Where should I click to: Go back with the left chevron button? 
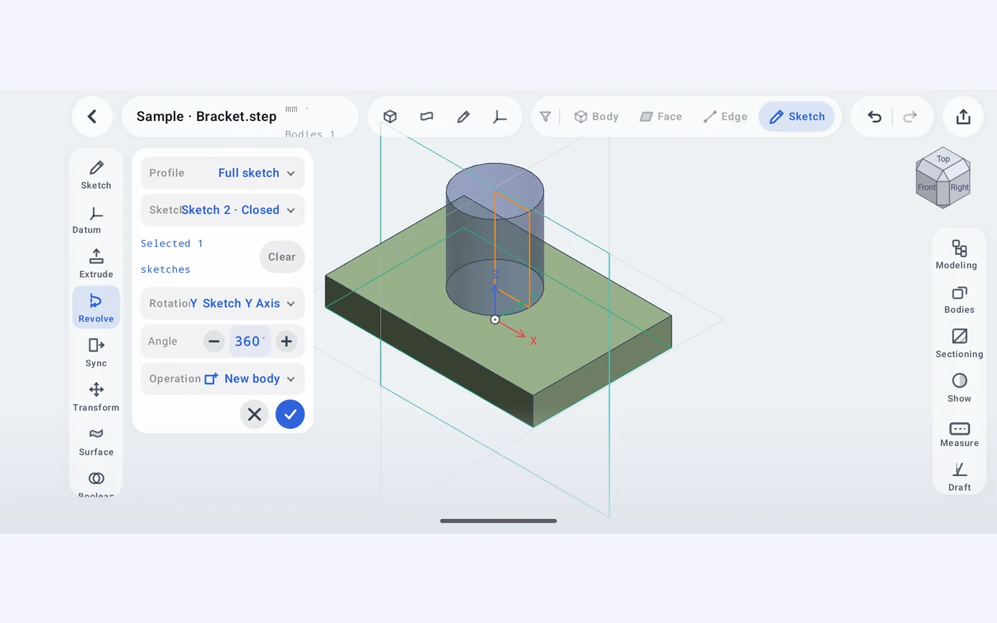tap(92, 116)
